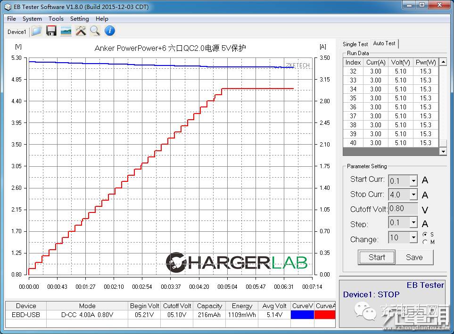Viewport: 454px width, 334px height.
Task: Open the System menu
Action: pyautogui.click(x=32, y=19)
